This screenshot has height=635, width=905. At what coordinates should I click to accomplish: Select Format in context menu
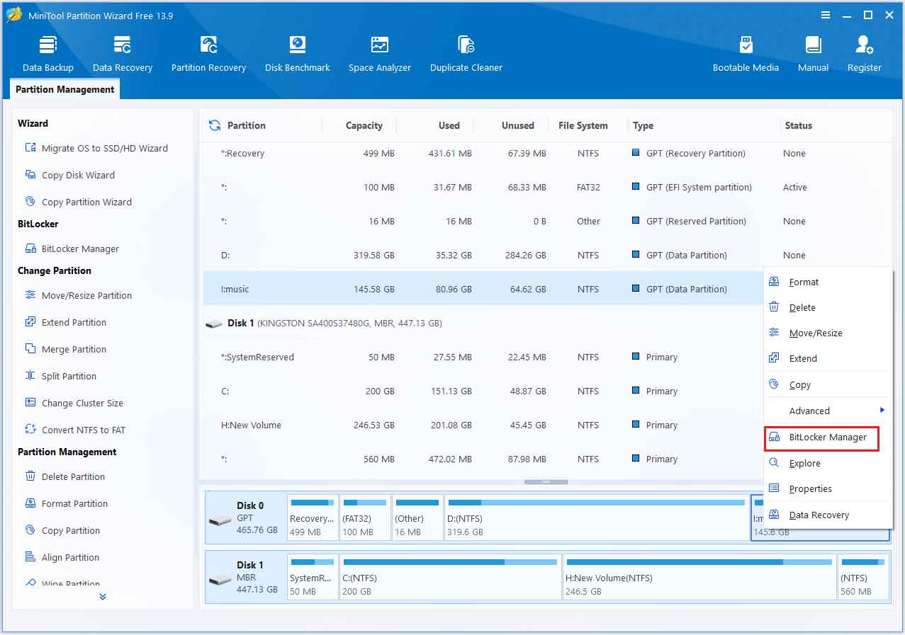pos(826,282)
